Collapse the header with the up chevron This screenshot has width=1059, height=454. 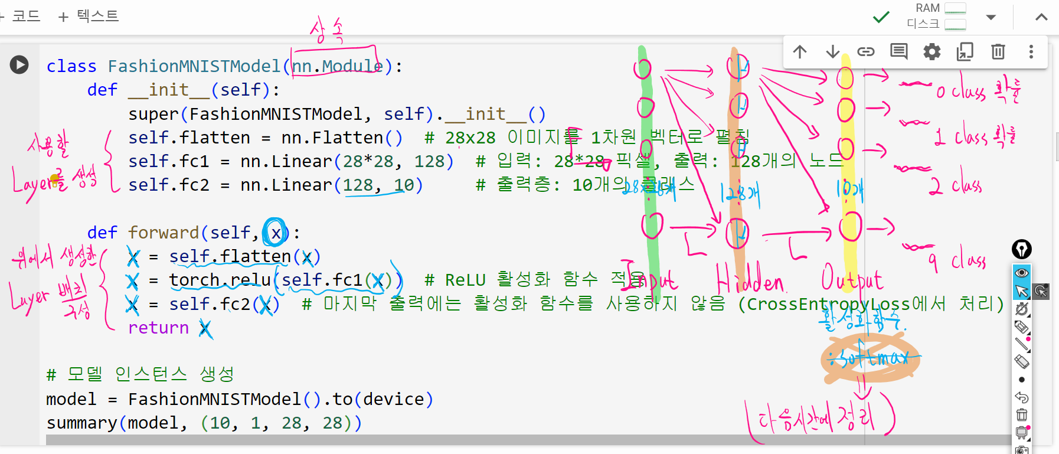click(1041, 17)
